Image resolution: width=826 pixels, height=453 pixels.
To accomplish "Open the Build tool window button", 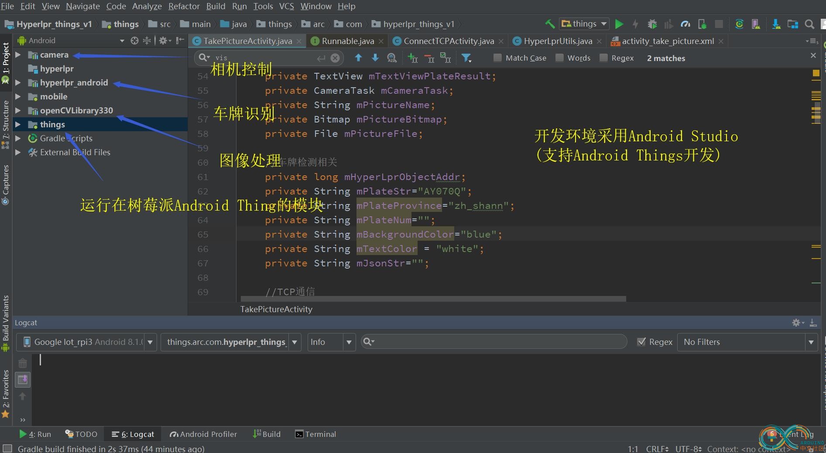I will point(267,434).
